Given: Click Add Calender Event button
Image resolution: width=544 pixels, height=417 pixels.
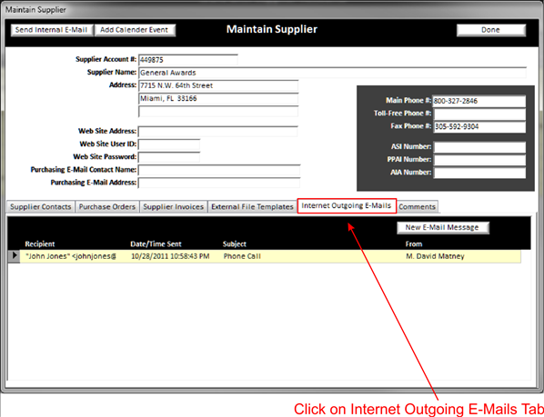Looking at the screenshot, I should (135, 30).
